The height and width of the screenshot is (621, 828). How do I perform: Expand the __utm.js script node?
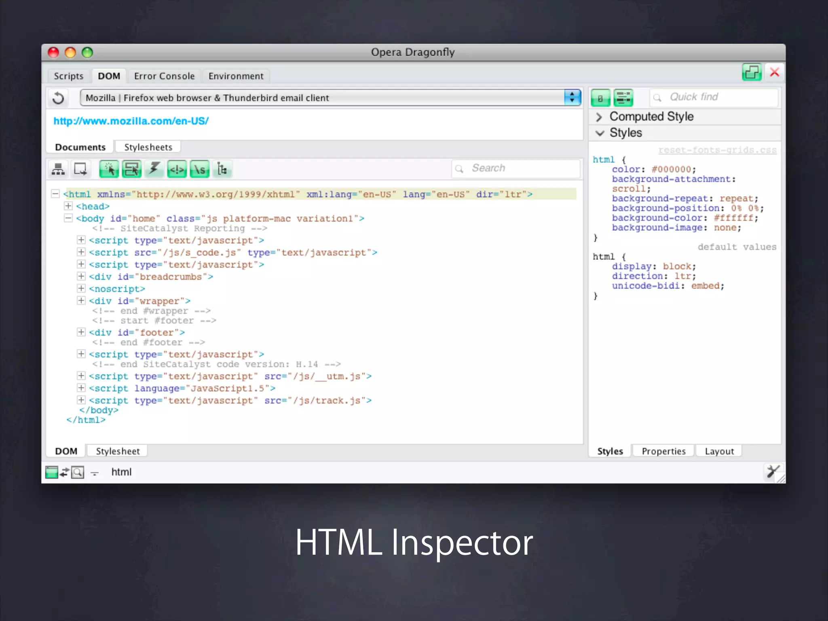tap(81, 376)
